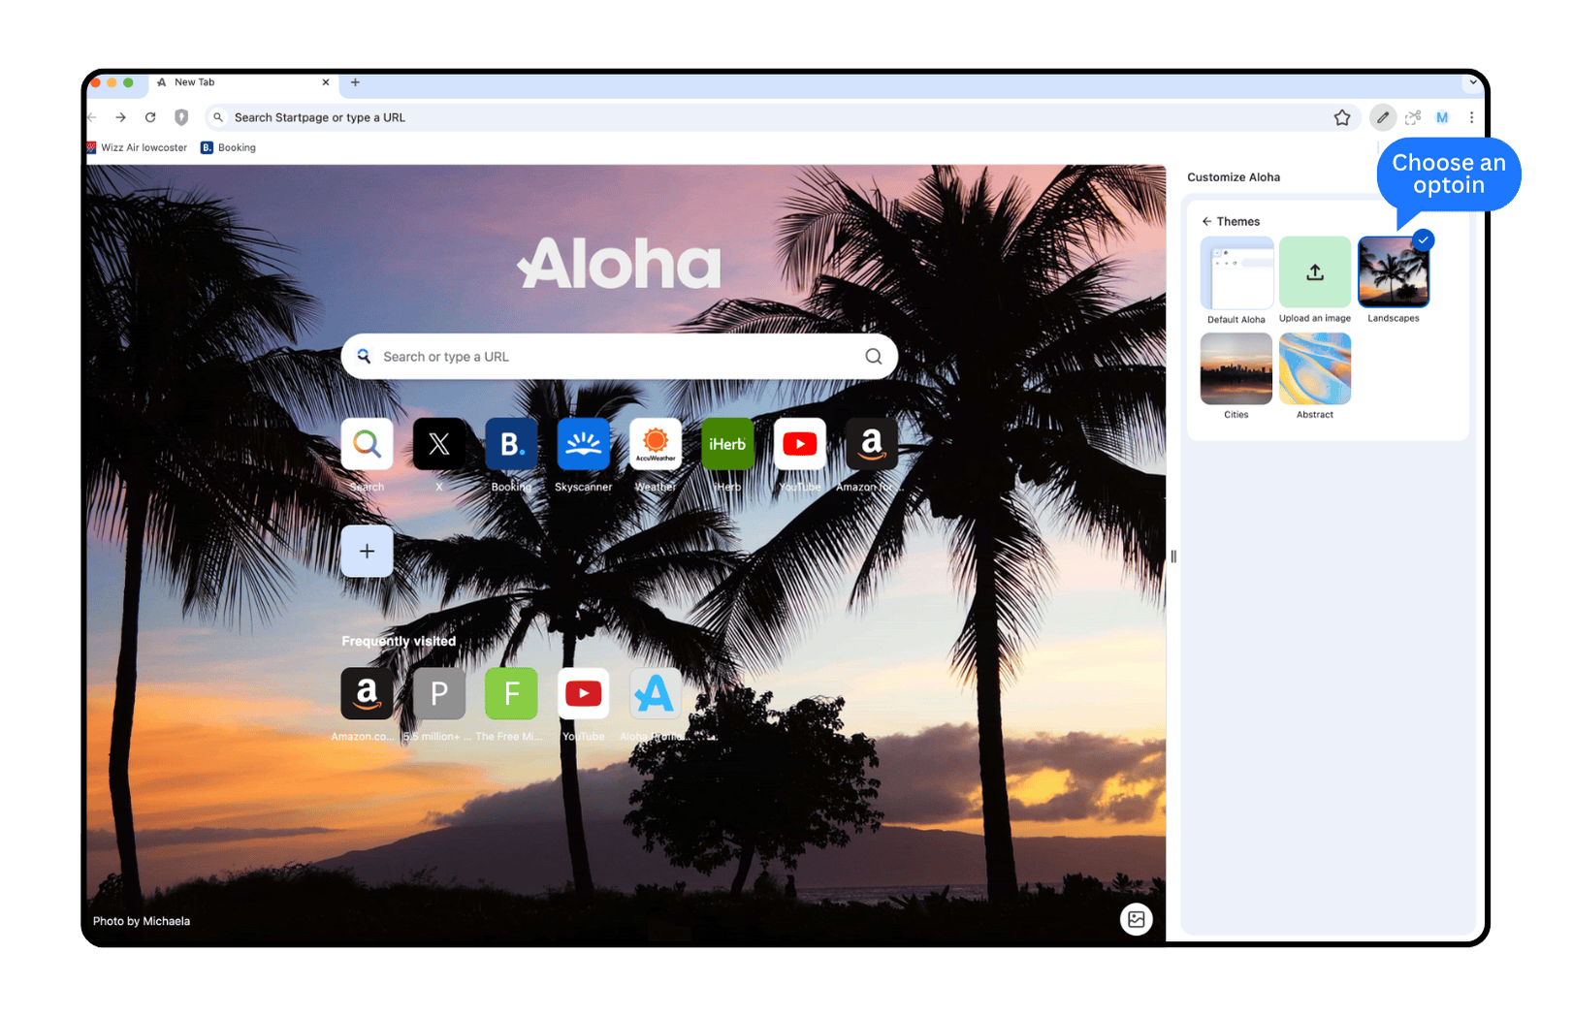Open Amazon from Frequently visited
The width and height of the screenshot is (1572, 1016).
[x=367, y=693]
